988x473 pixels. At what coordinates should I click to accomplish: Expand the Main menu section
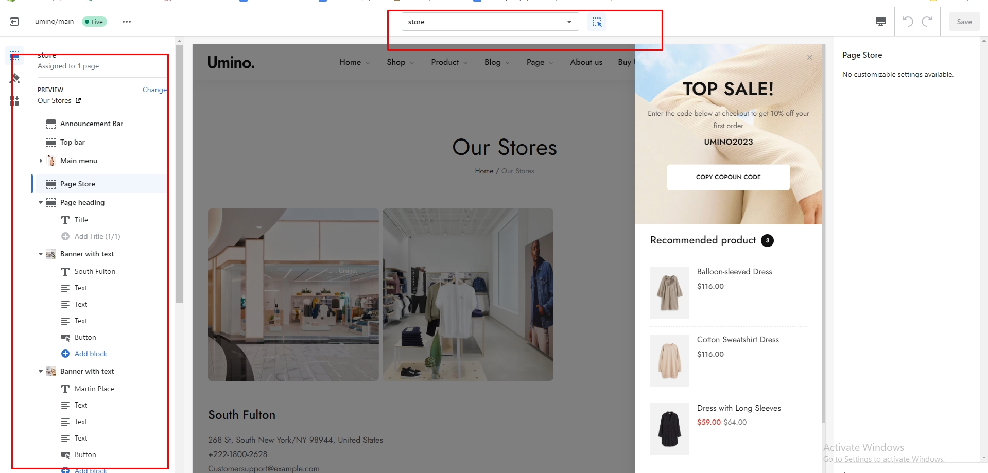(x=41, y=161)
